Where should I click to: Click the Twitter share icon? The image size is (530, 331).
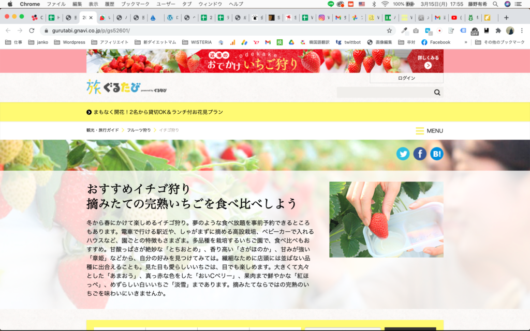point(403,154)
